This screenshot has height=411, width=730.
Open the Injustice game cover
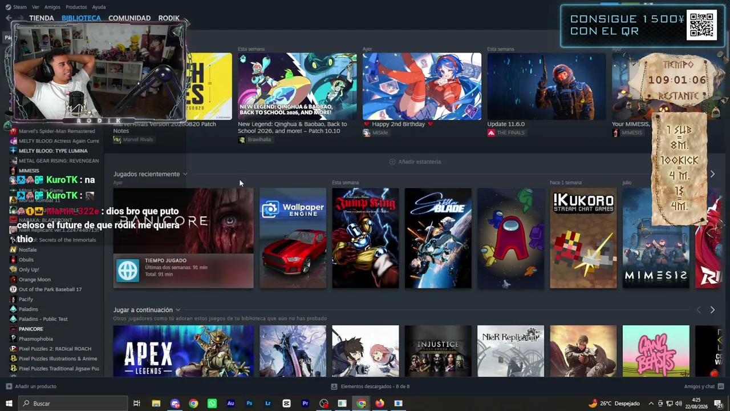[438, 351]
